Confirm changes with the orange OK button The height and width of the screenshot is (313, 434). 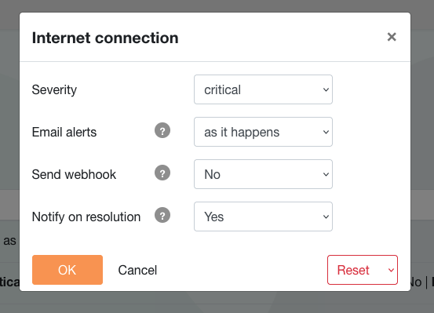pyautogui.click(x=67, y=270)
